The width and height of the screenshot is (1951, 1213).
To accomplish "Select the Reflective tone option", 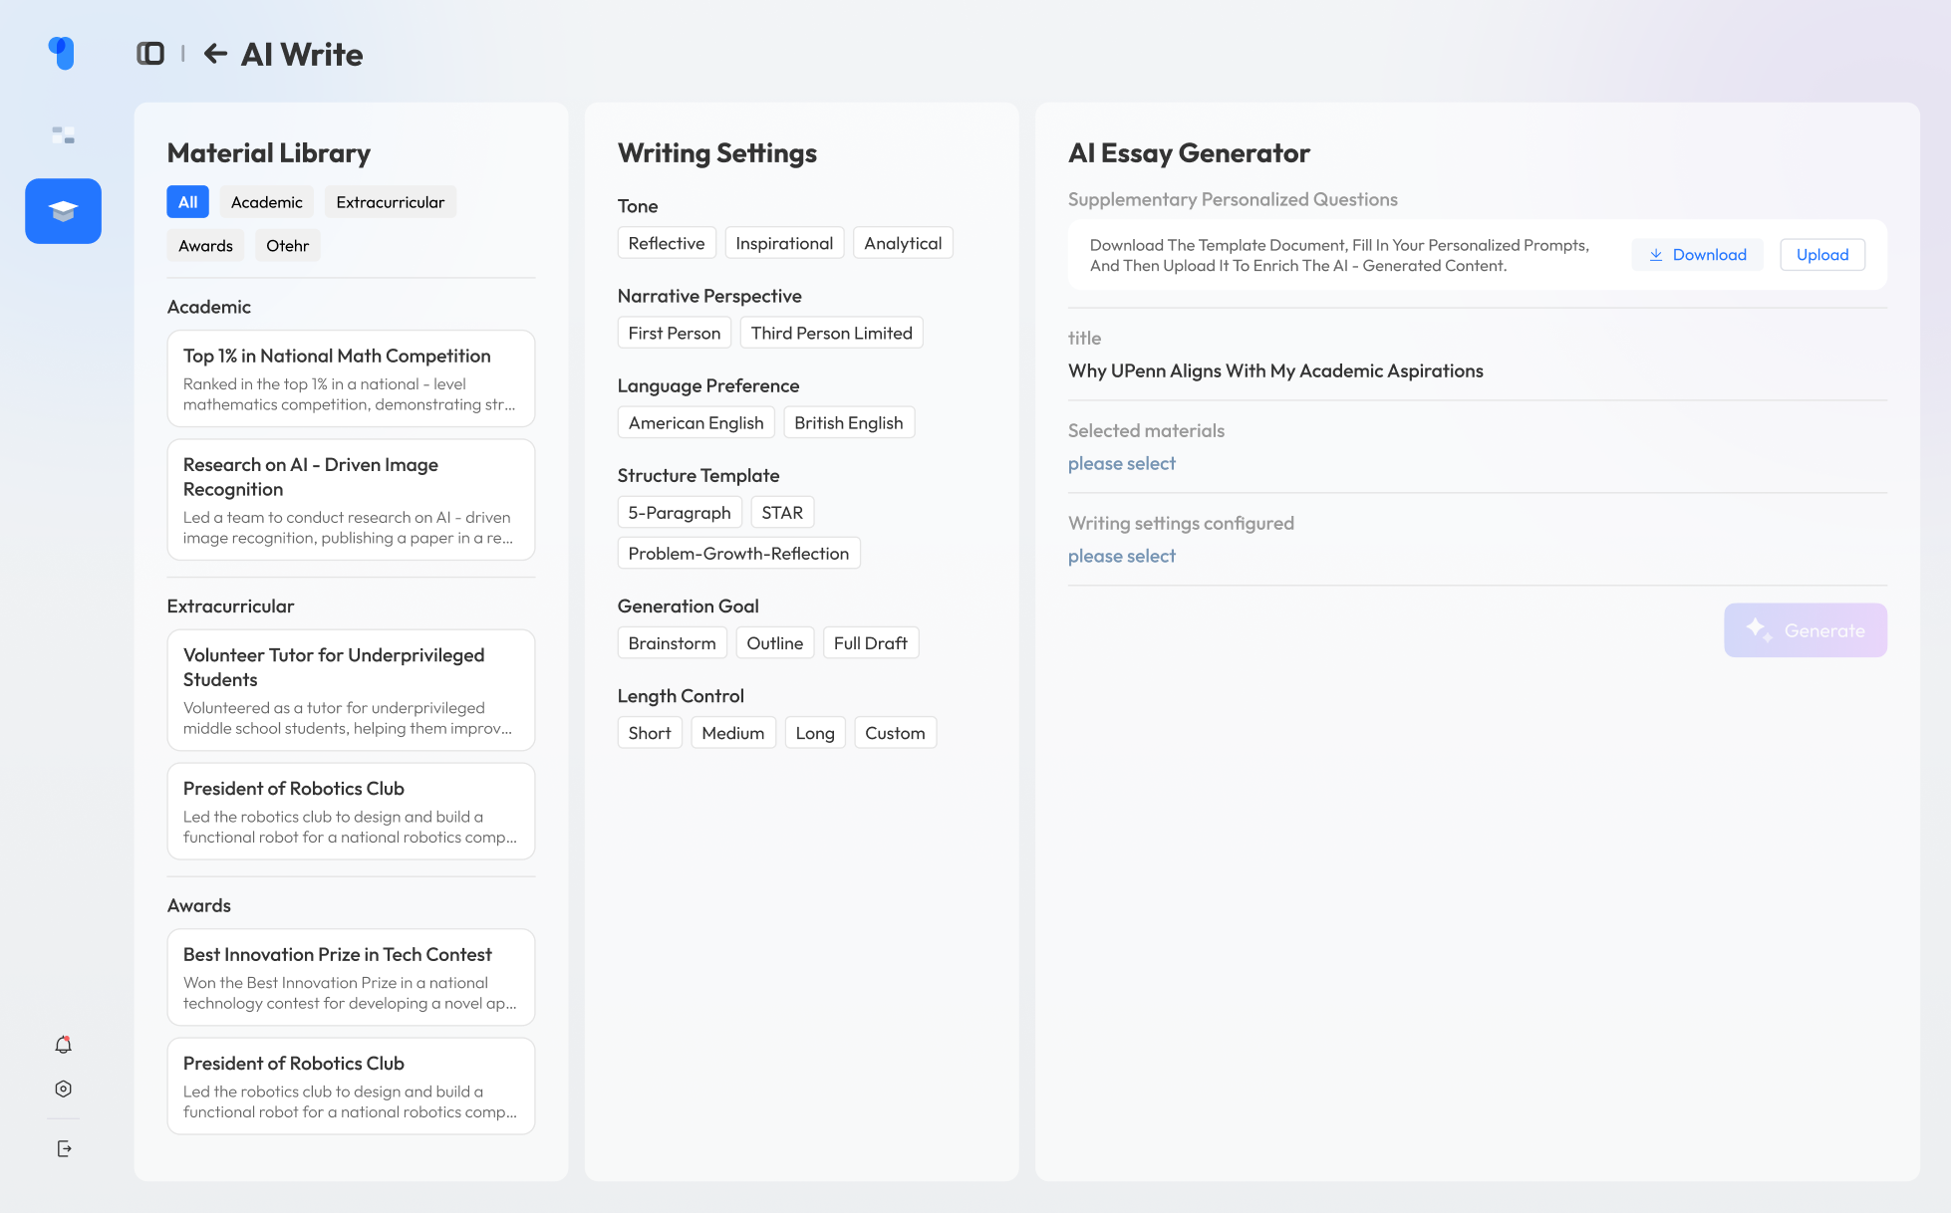I will tap(666, 243).
